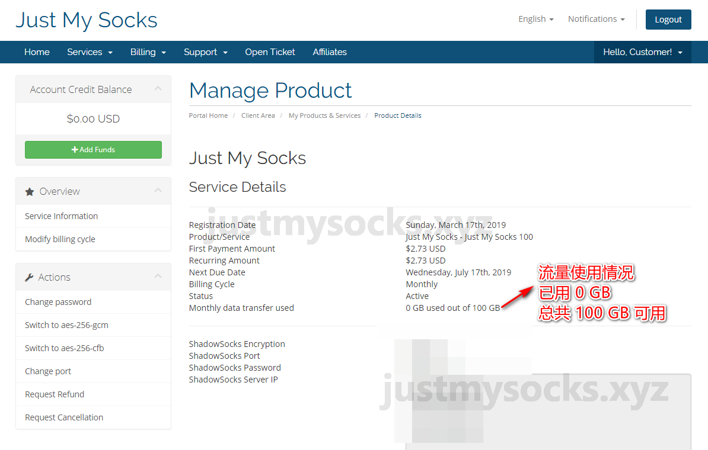Click the star icon beside Overview

coord(29,192)
